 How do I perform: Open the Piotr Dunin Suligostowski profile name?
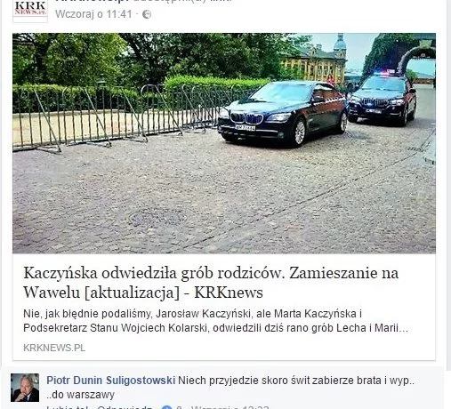pos(111,381)
